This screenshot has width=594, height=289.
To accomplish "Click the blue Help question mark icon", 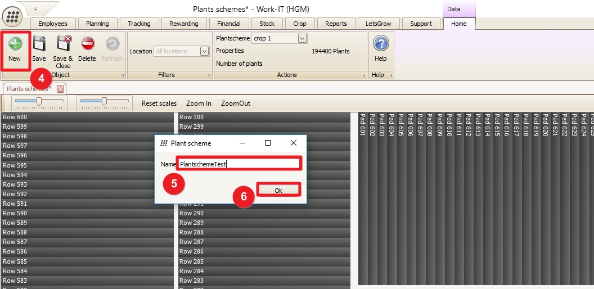I will [381, 43].
